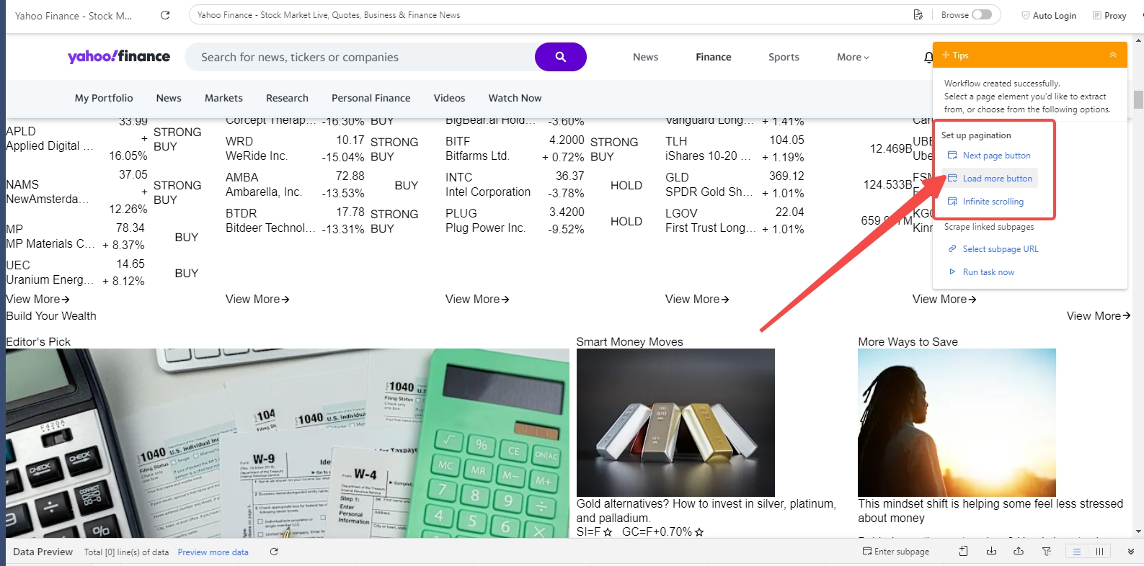Click View More under the PLUG list
This screenshot has width=1144, height=566.
(x=477, y=299)
